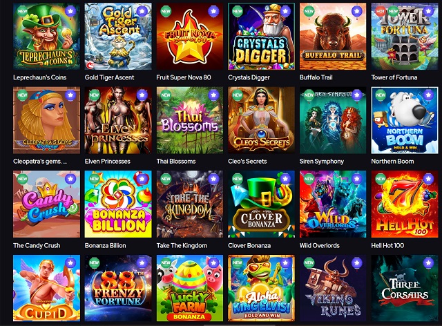This screenshot has width=442, height=326.
Task: Open Thai Blossoms game thumbnail
Action: [x=190, y=120]
